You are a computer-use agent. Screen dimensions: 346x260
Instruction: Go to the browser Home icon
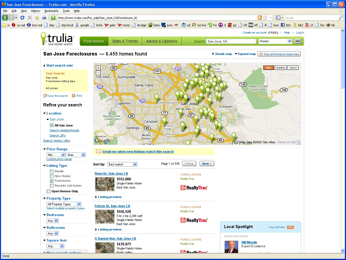click(37, 18)
